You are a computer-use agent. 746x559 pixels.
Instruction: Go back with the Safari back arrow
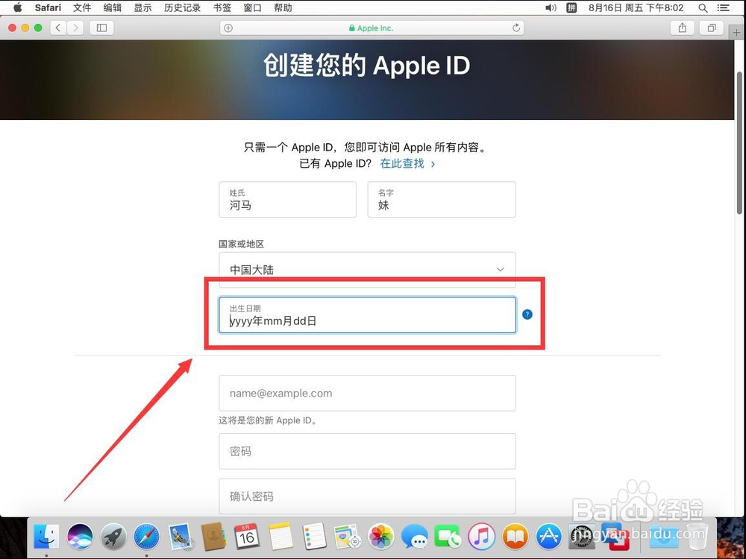point(58,28)
